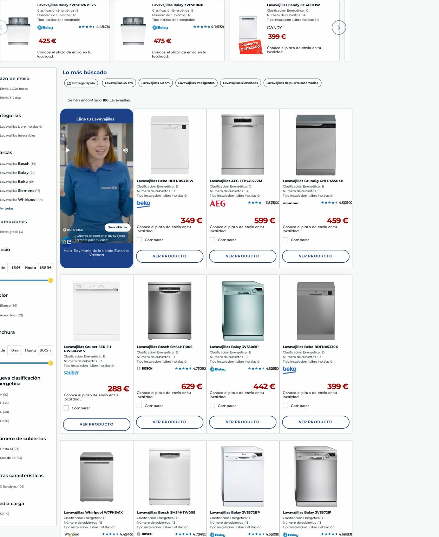Click the Suscribirme button on video
Viewport: 439px width, 537px height.
118,227
